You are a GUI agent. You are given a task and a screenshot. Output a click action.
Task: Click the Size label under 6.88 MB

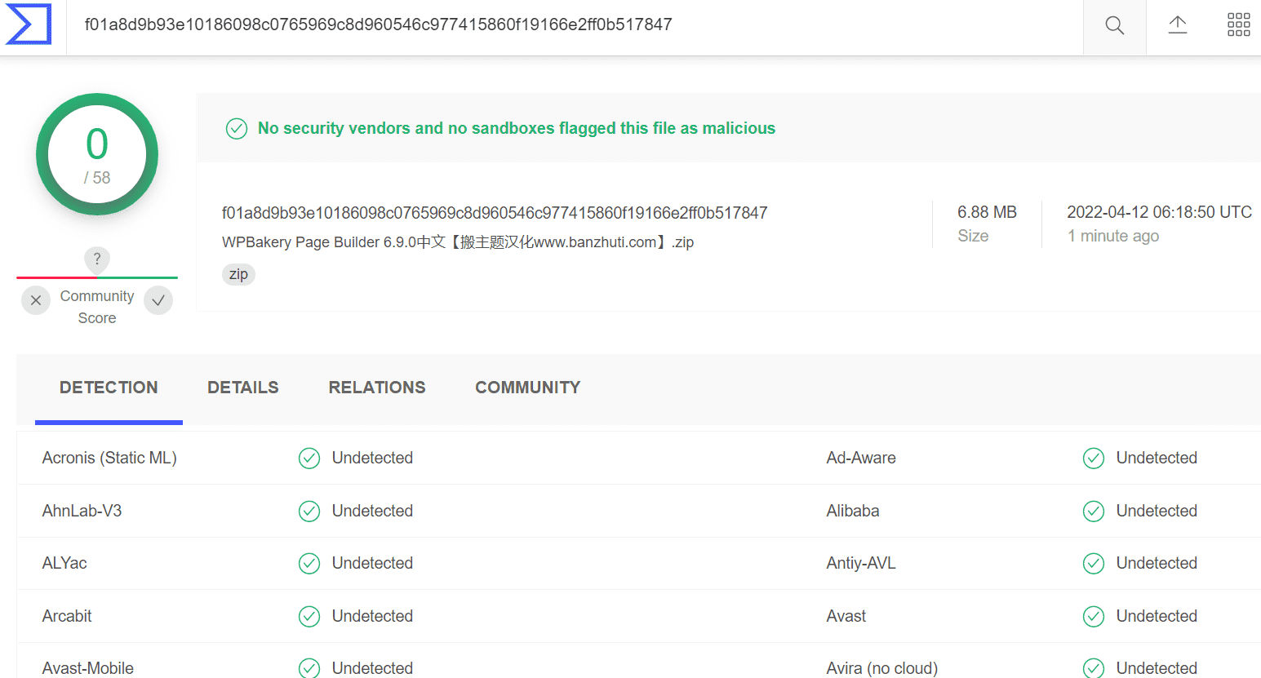(973, 236)
